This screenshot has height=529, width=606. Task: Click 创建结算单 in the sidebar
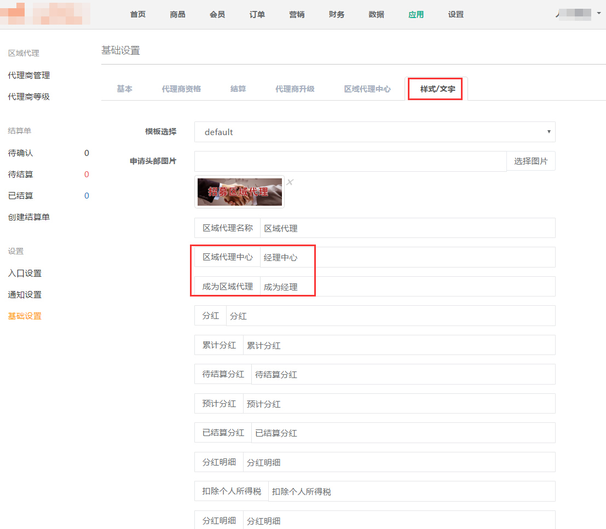[29, 217]
